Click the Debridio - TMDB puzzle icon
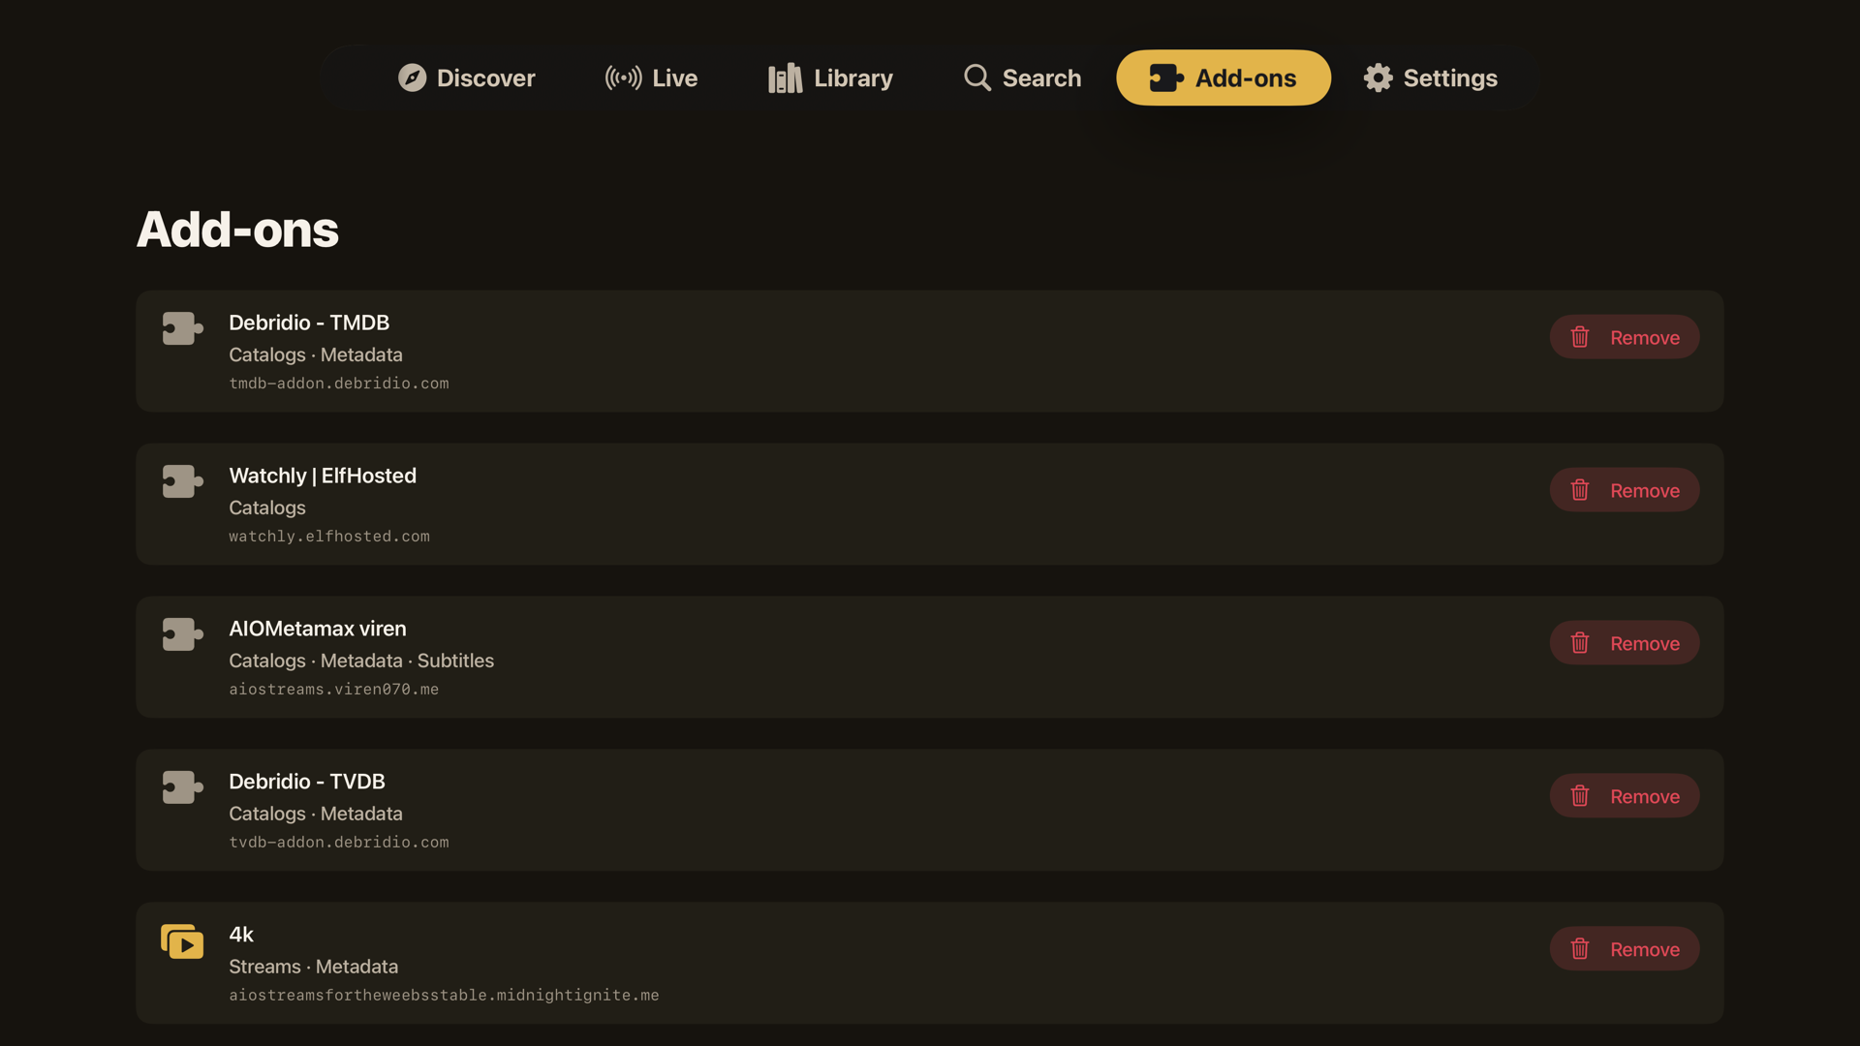 pos(182,328)
